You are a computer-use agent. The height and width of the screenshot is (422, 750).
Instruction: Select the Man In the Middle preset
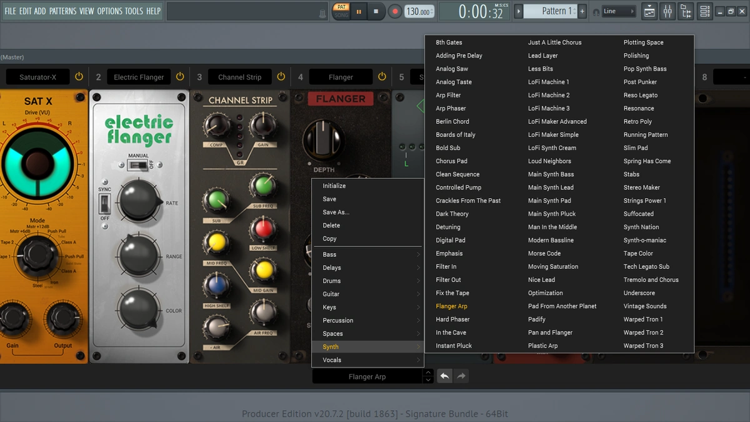[552, 227]
